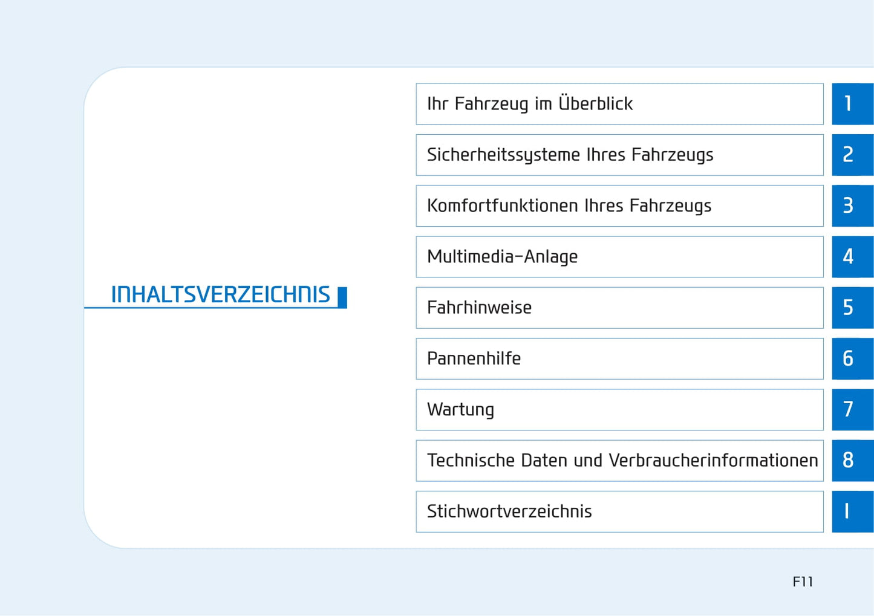The height and width of the screenshot is (616, 874).
Task: Jump to the 'Stichwortverzeichnis' entry
Action: coord(619,511)
